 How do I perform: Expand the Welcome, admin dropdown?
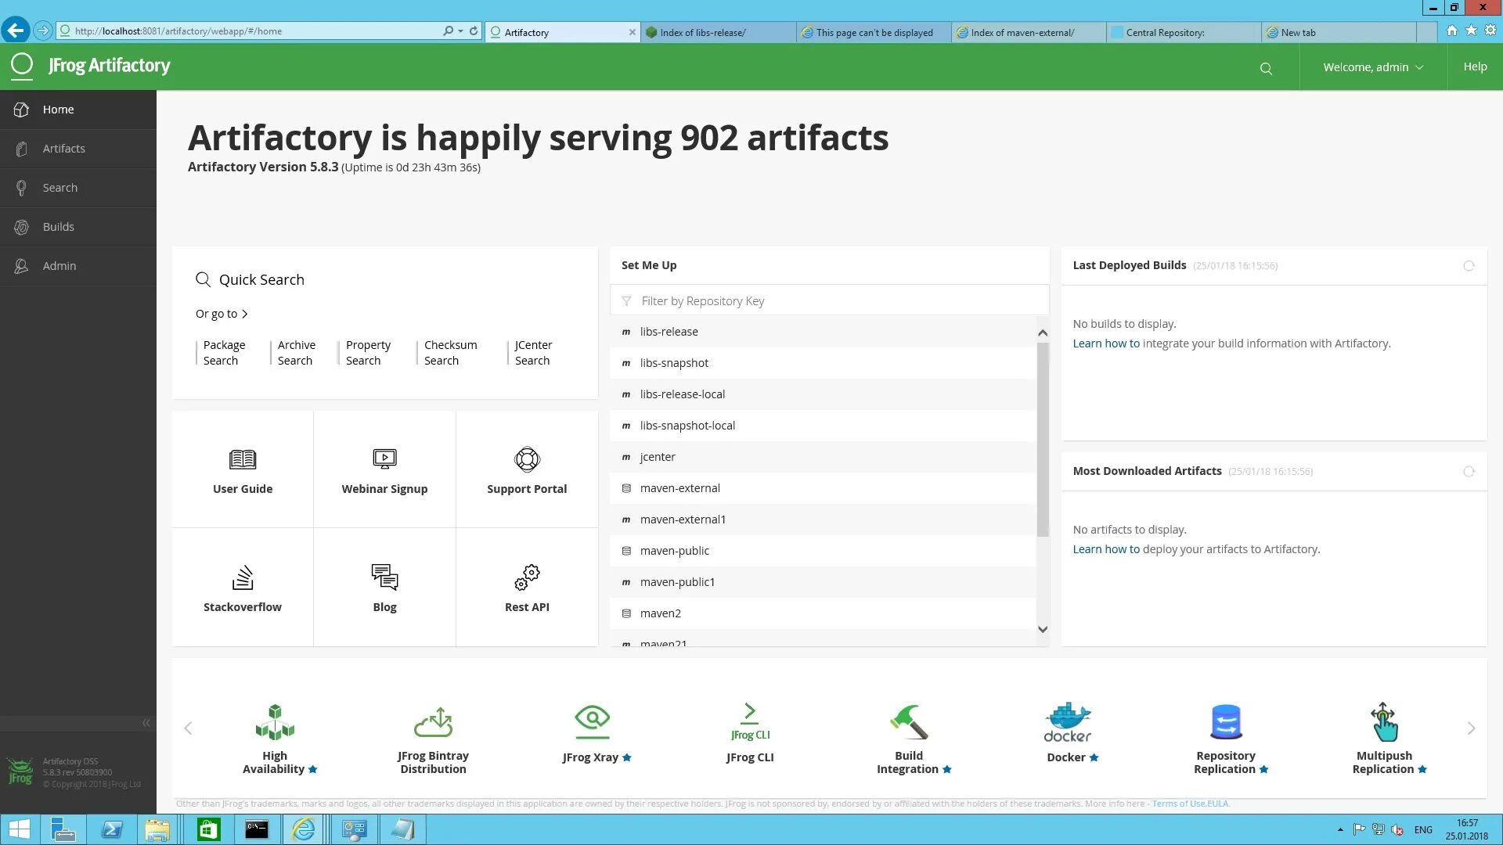coord(1372,67)
